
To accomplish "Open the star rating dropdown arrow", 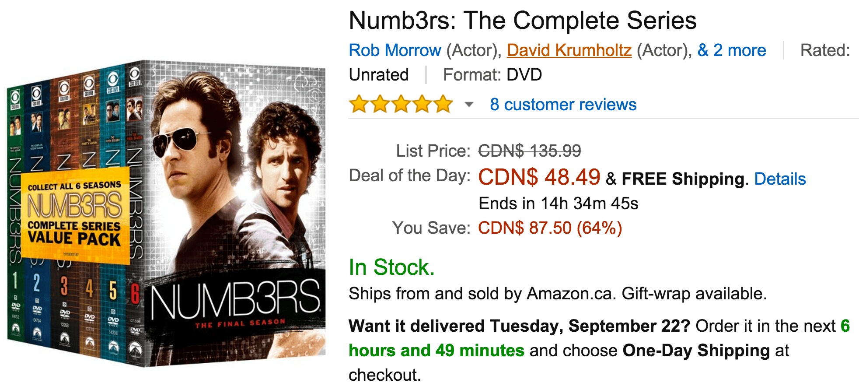I will 468,105.
